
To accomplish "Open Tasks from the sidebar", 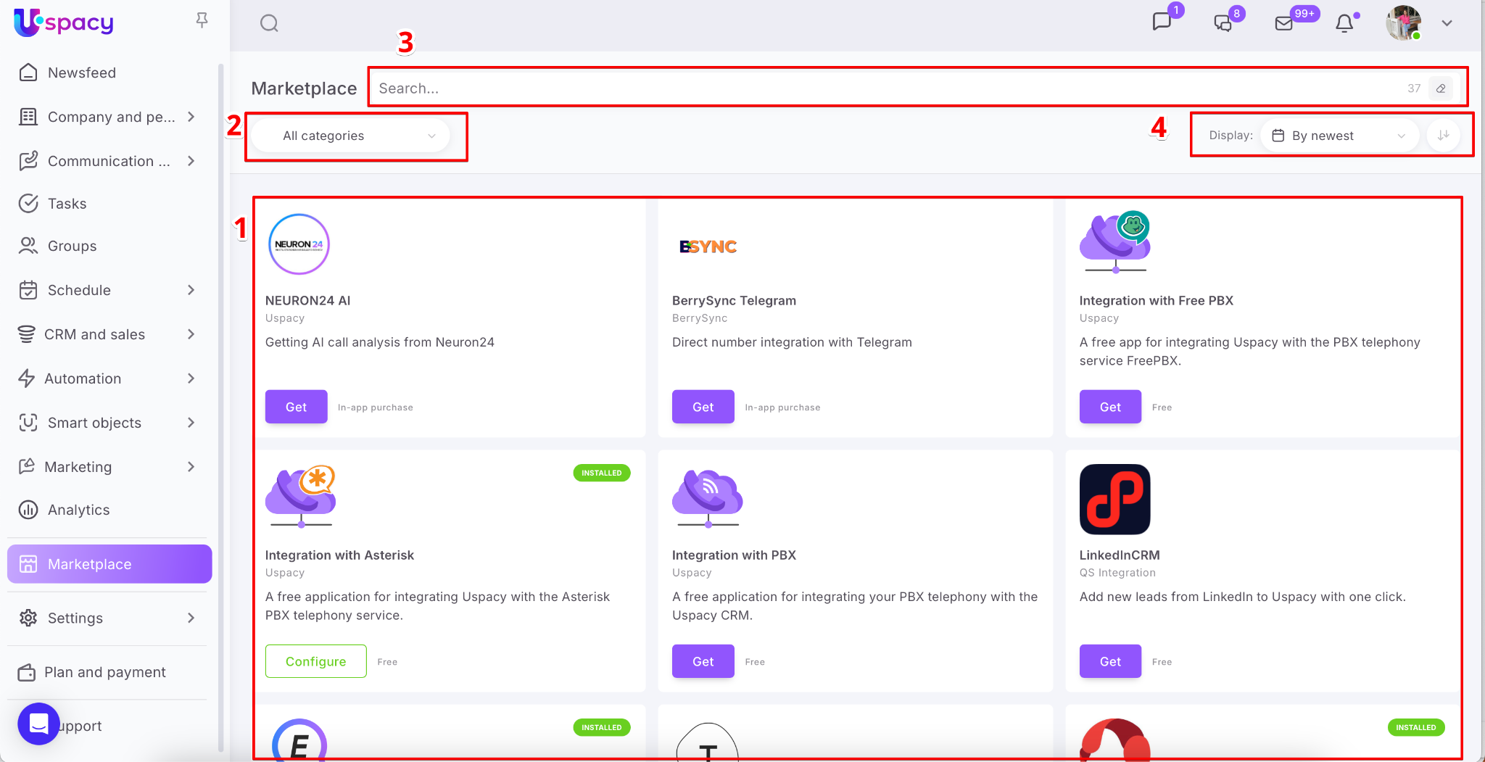I will (67, 204).
